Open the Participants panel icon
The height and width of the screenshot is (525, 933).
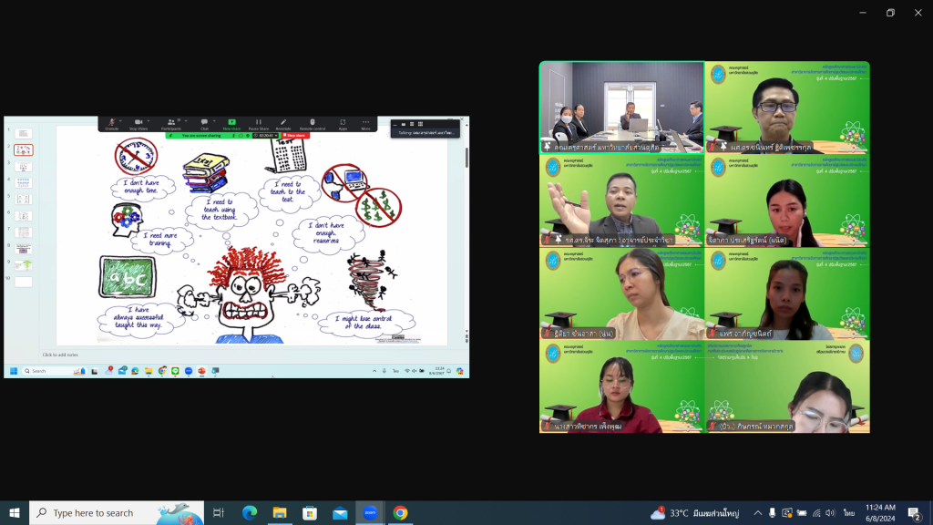click(170, 122)
